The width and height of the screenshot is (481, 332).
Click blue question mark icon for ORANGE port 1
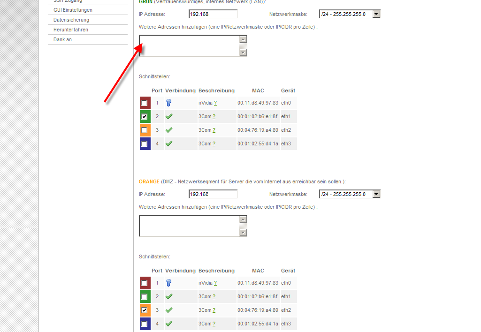pyautogui.click(x=169, y=283)
